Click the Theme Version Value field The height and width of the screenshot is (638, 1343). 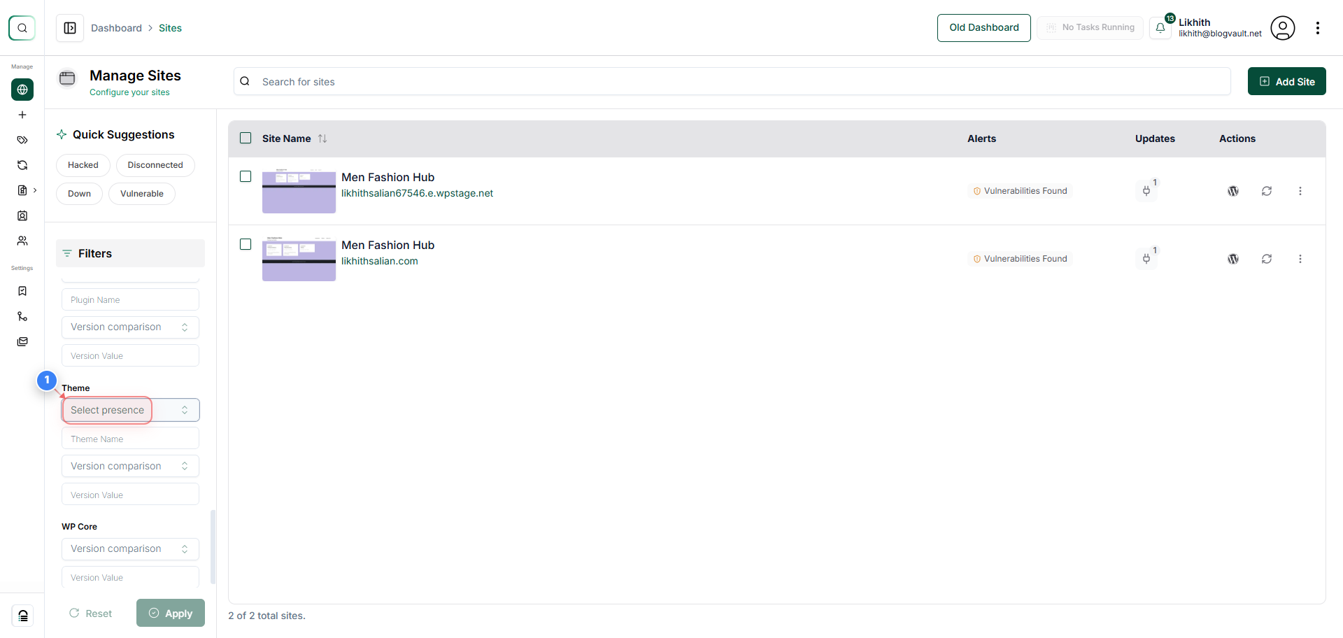[130, 495]
